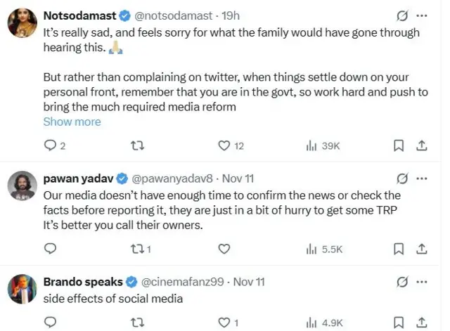Viewport: 450px width, 331px height.
Task: Open more options for Brando speaks' tweet
Action: tap(422, 281)
